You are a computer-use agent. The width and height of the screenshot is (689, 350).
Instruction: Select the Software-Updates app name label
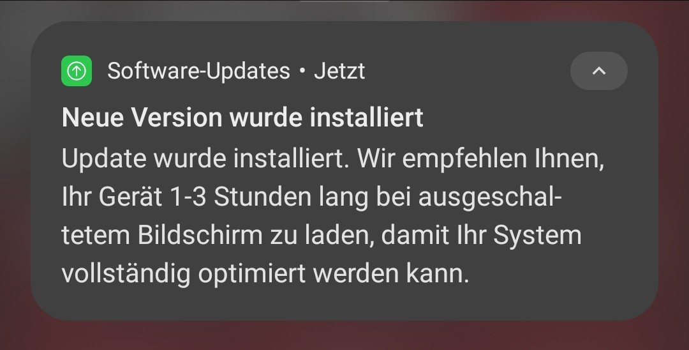(198, 71)
